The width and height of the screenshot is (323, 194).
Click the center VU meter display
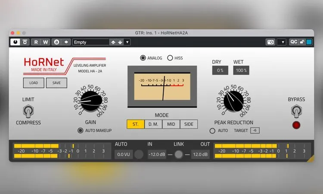coord(162,86)
